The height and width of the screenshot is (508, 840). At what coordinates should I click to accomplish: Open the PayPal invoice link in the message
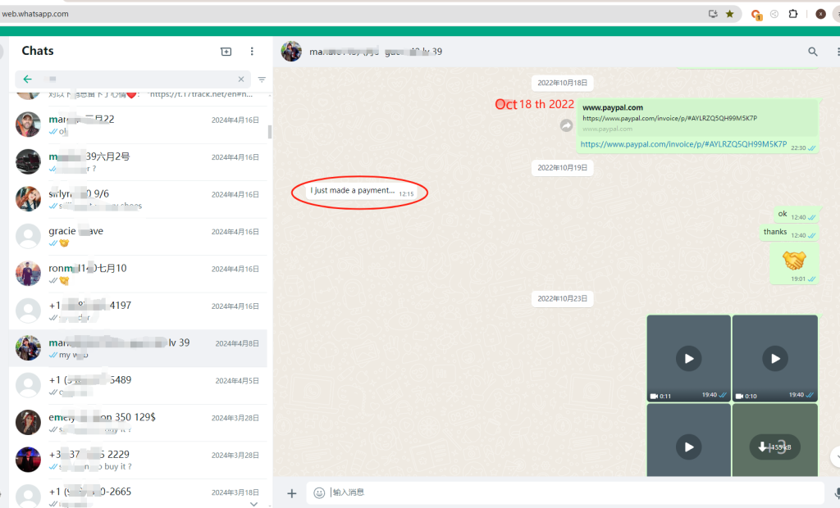(683, 144)
